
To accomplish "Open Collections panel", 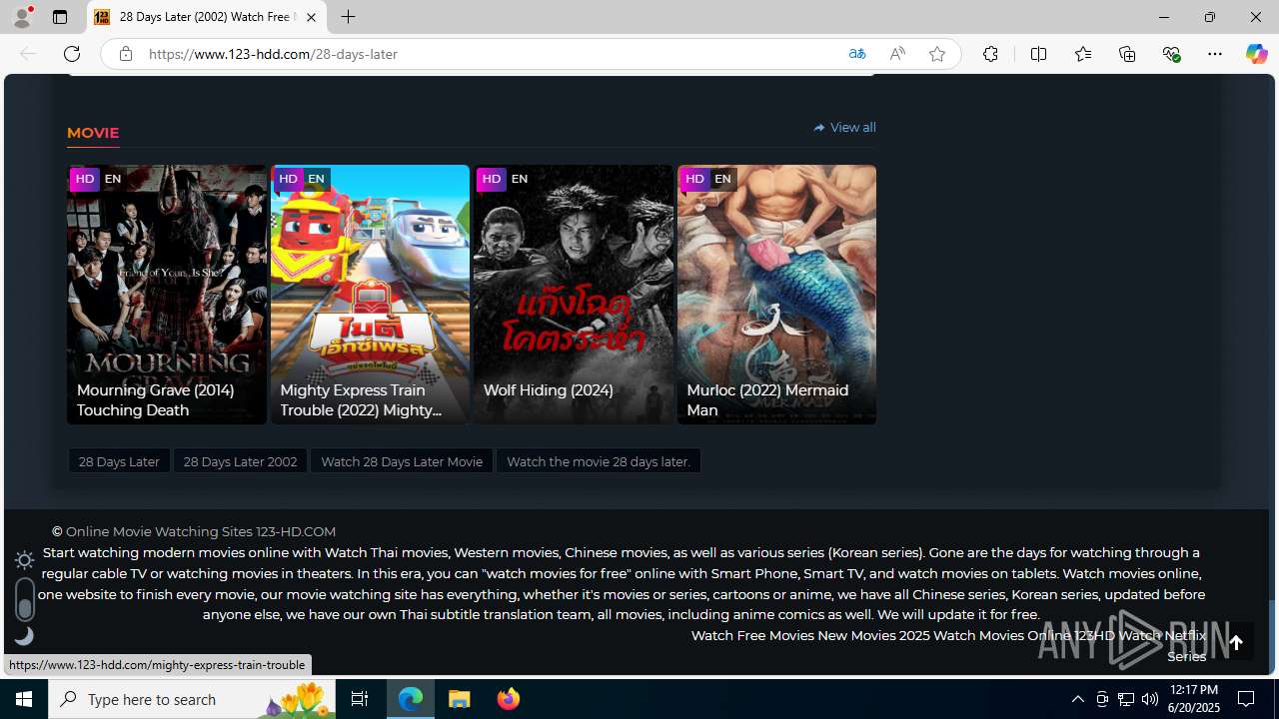I will coord(1127,54).
